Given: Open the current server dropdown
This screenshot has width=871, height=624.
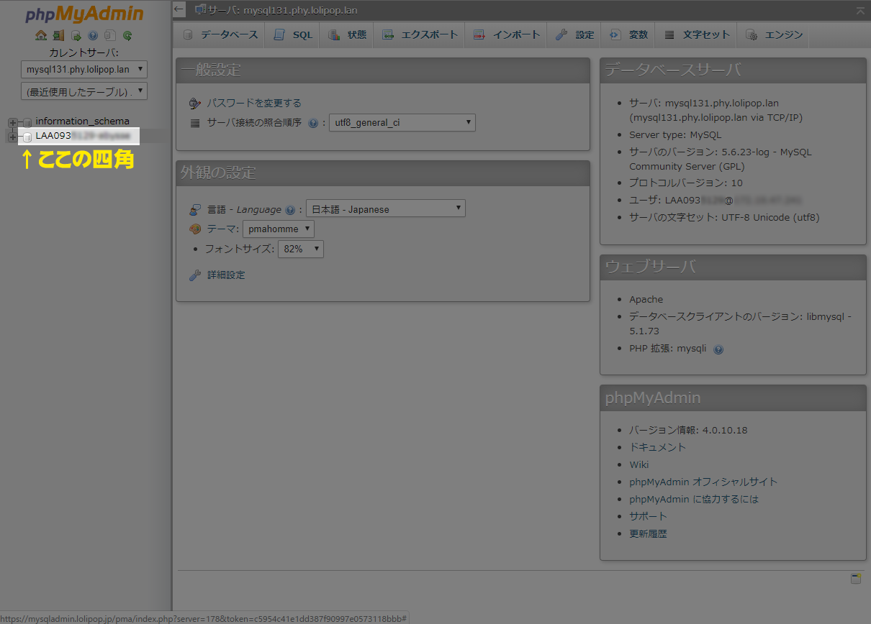Looking at the screenshot, I should [84, 70].
